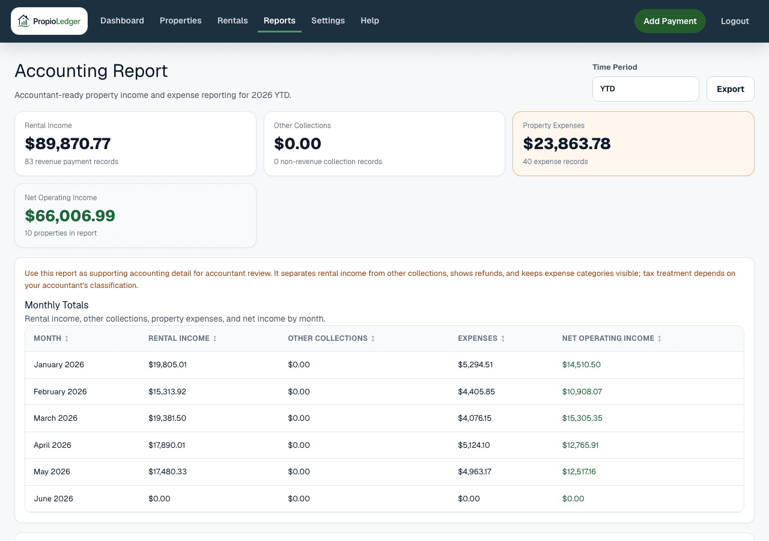This screenshot has height=541, width=769.
Task: Click the Logout link
Action: 735,21
